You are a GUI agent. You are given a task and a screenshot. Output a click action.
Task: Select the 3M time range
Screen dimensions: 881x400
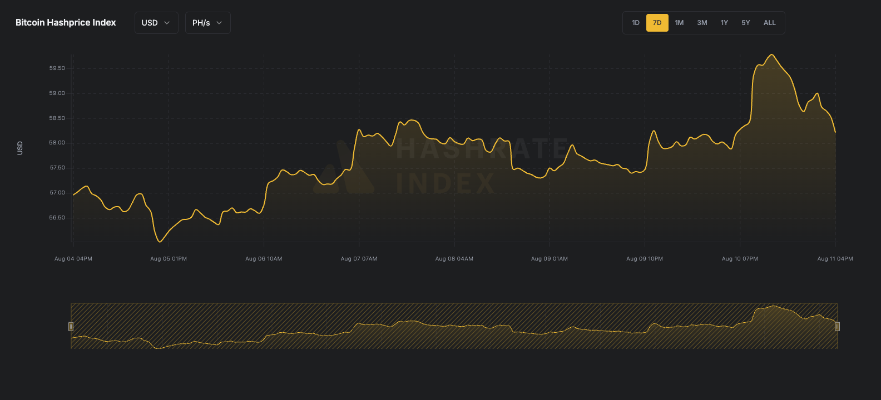coord(702,23)
